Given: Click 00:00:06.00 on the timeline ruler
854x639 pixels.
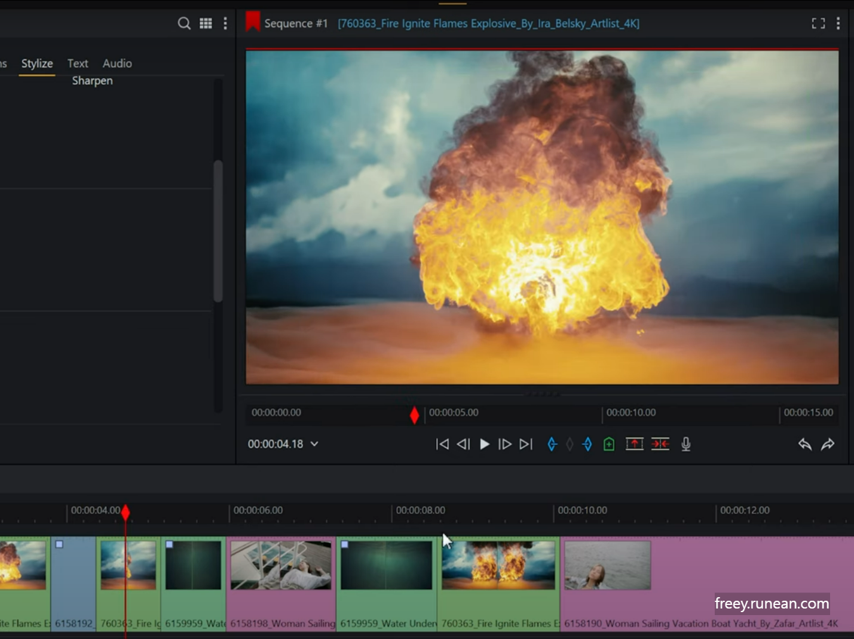Looking at the screenshot, I should 258,510.
